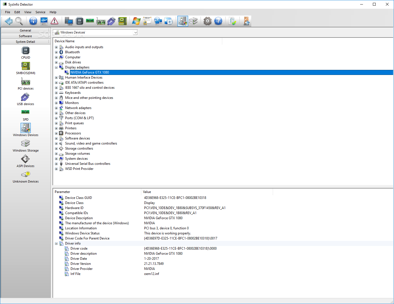Switch to the General sidebar section
Image resolution: width=394 pixels, height=304 pixels.
tap(25, 30)
